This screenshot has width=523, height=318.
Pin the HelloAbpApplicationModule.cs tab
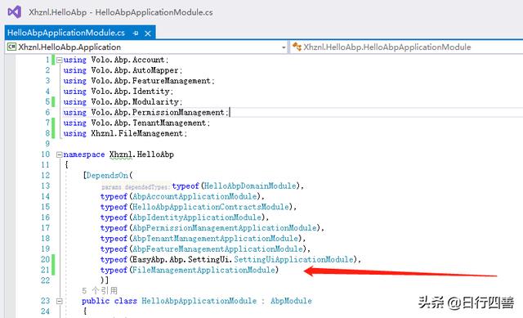(136, 33)
